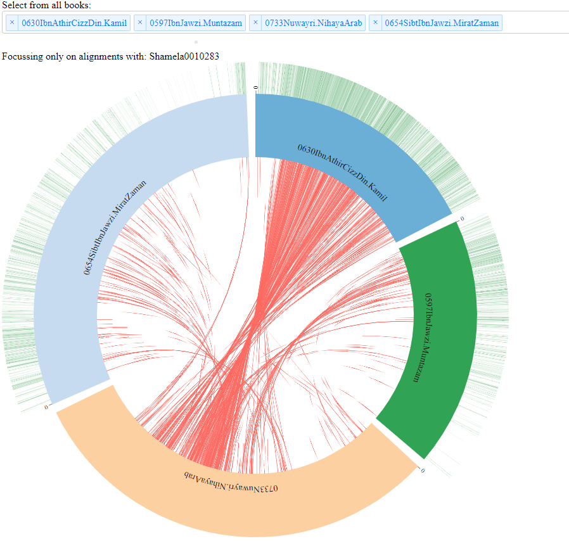Click the 0 marker at the MiratZaman arc end

[46, 406]
